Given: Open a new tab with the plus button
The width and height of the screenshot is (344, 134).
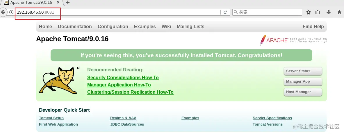Looking at the screenshot, I should (68, 3).
